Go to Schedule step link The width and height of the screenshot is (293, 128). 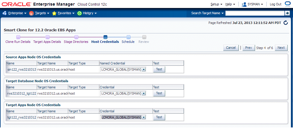coord(128,42)
